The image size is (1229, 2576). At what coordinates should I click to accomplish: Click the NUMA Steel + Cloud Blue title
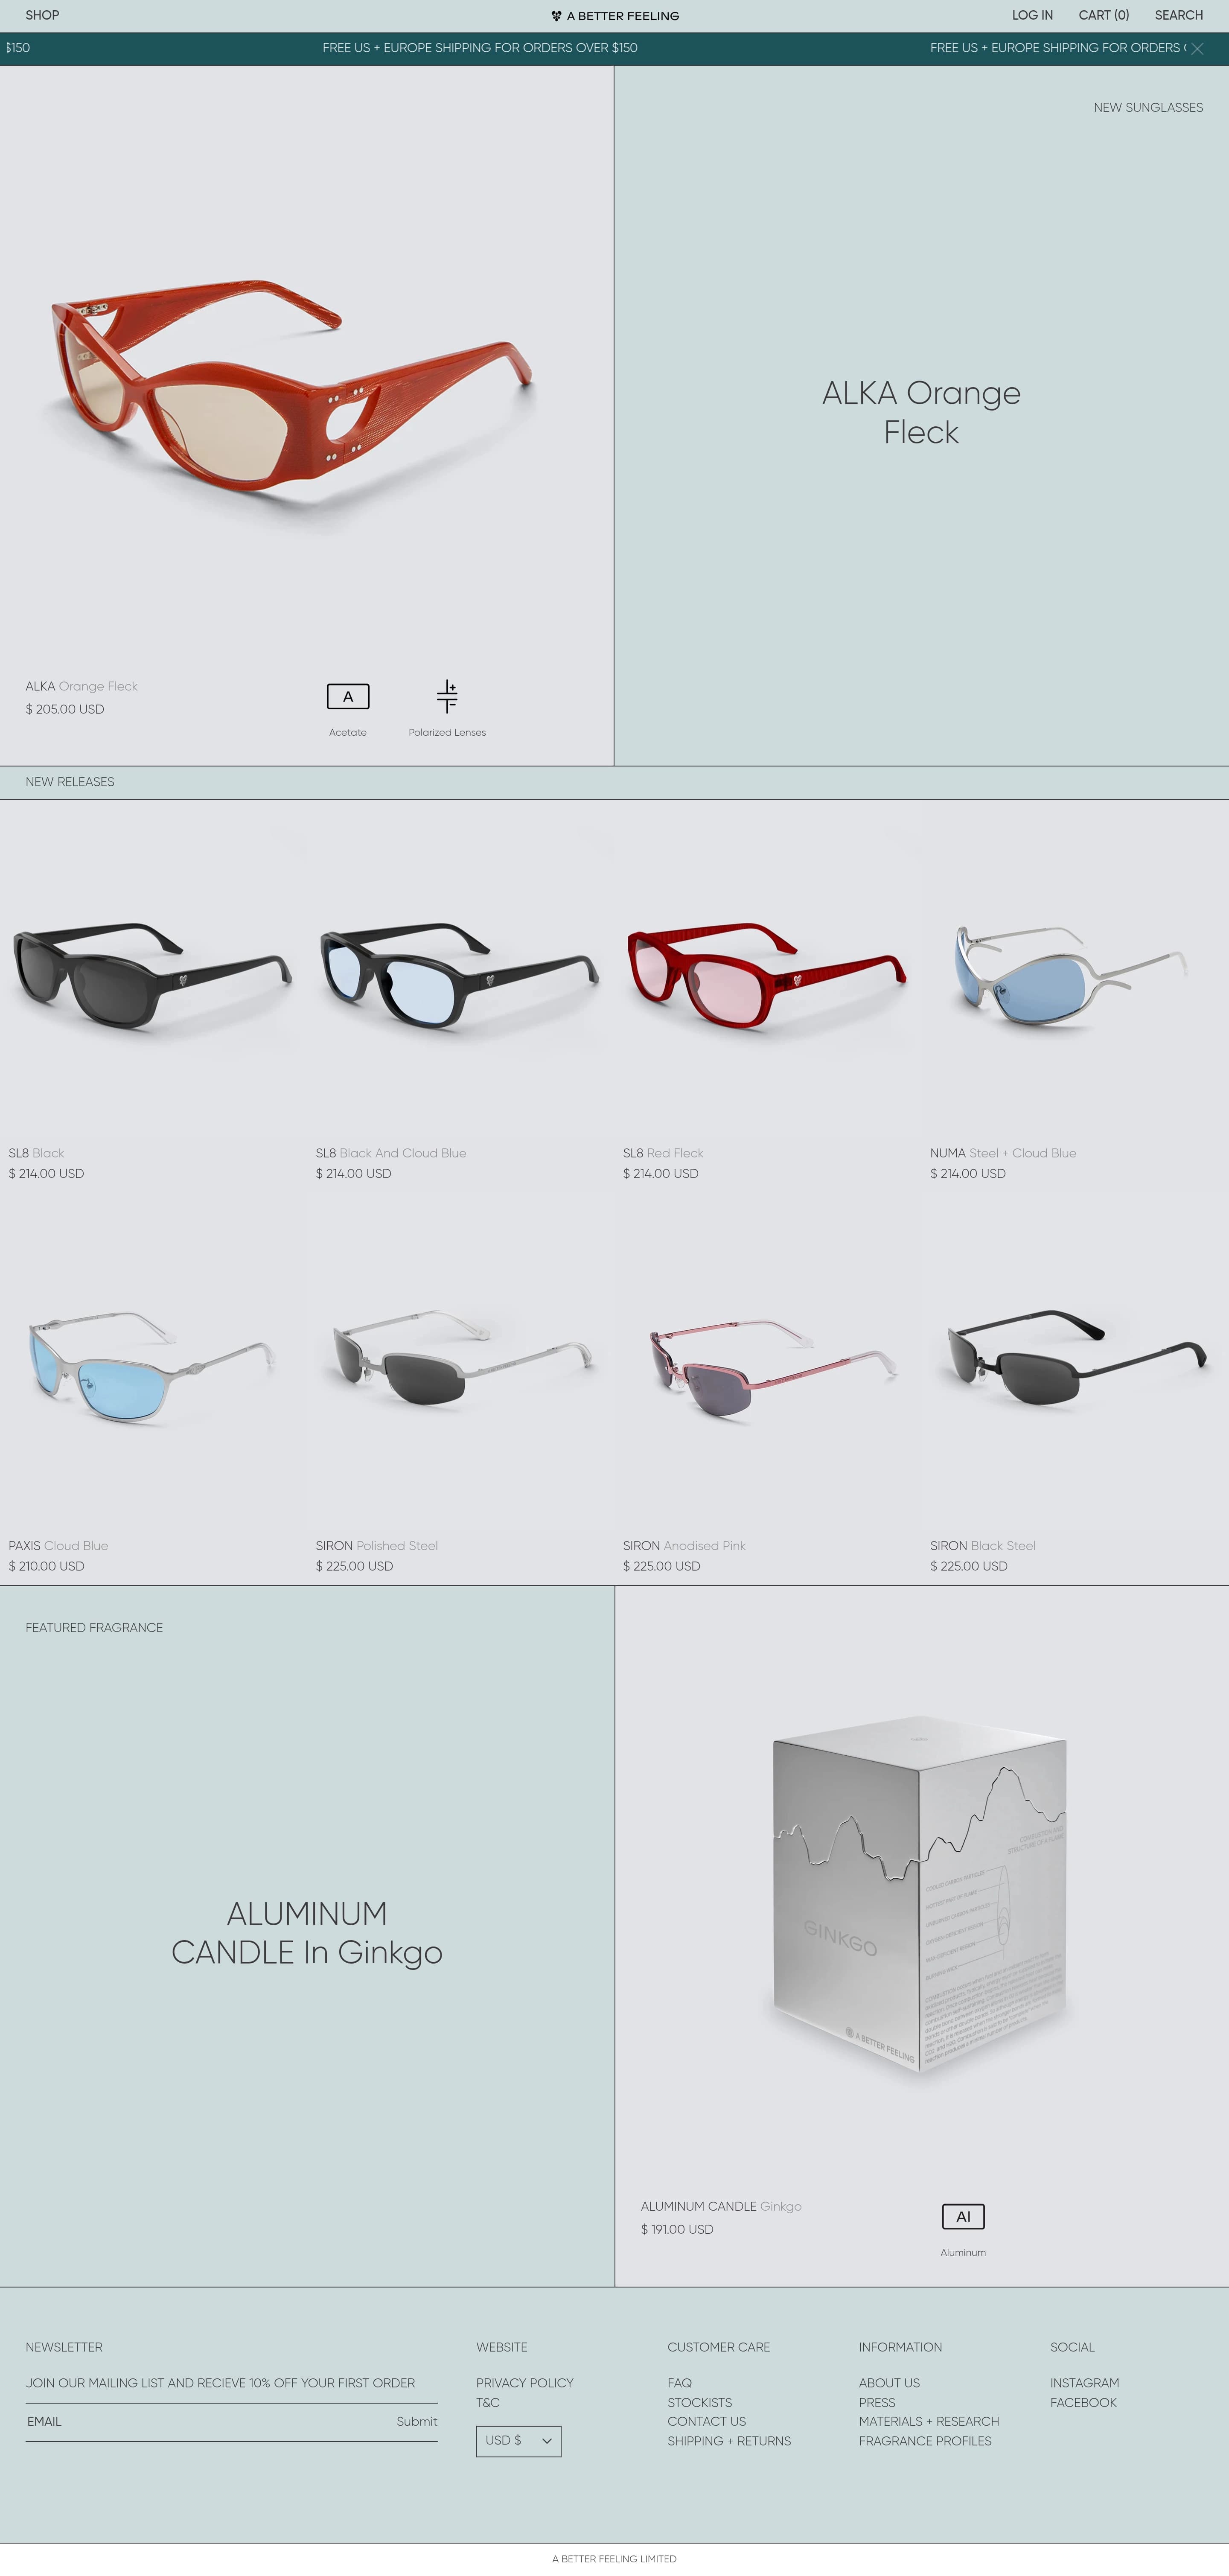(1003, 1153)
